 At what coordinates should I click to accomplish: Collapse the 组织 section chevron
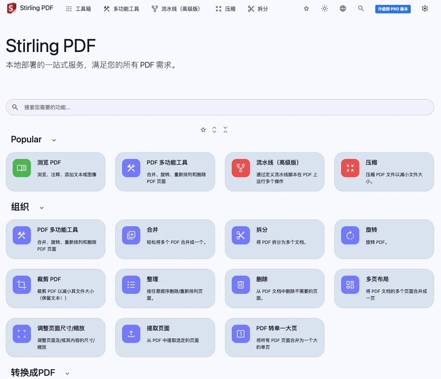(42, 208)
